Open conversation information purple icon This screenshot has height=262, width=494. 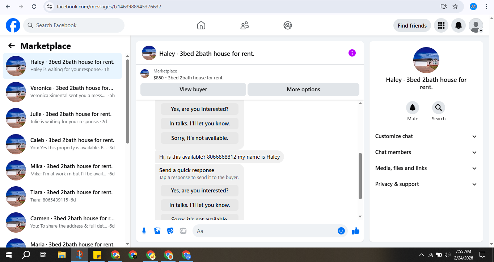(x=352, y=53)
